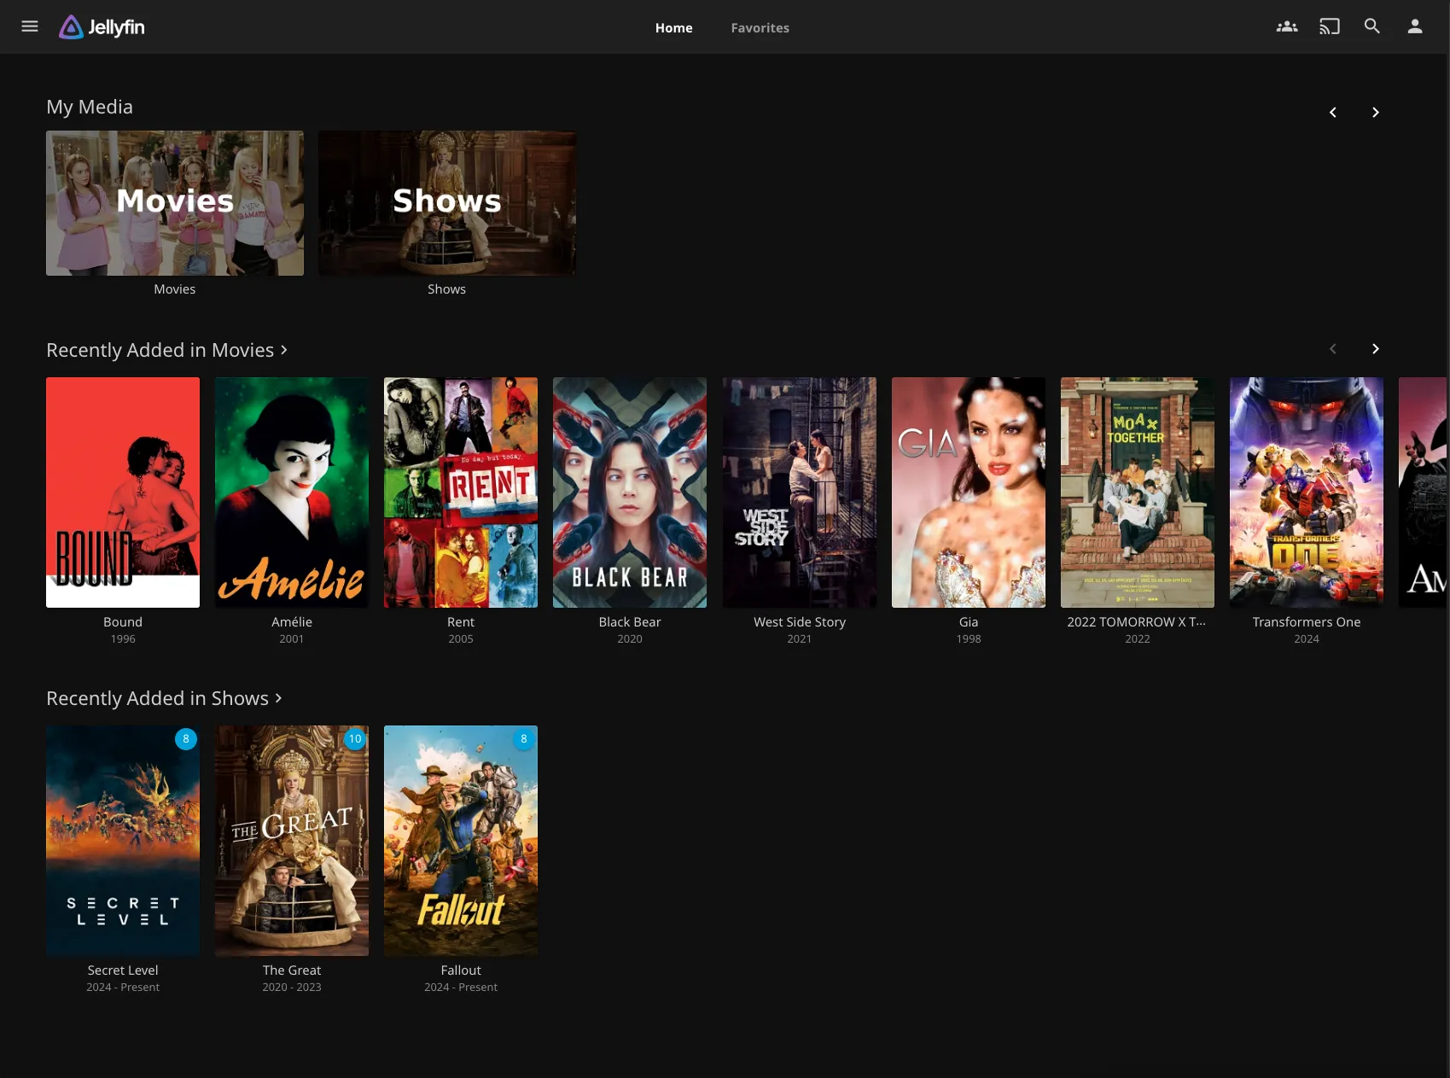Click the Transformers One title link
The height and width of the screenshot is (1078, 1450).
click(x=1307, y=622)
